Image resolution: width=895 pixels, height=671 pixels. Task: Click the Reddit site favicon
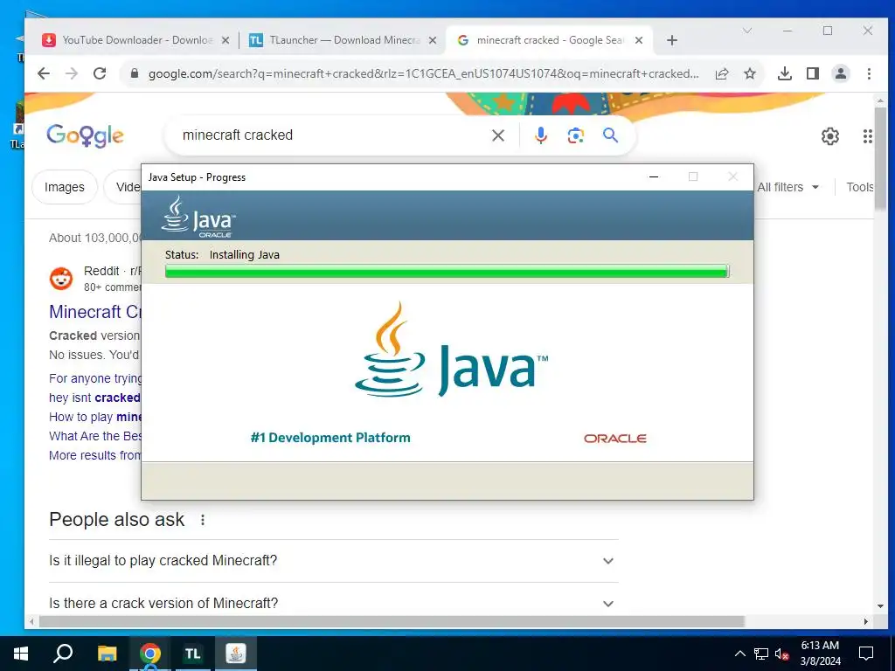point(61,279)
